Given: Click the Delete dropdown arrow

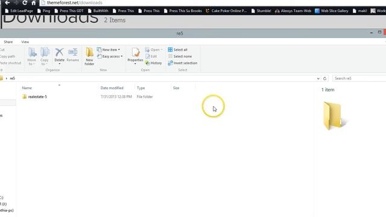Looking at the screenshot, I should pos(59,64).
